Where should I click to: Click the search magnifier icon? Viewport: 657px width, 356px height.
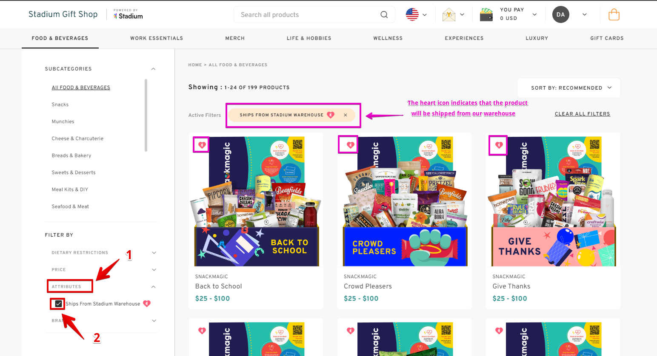tap(384, 15)
